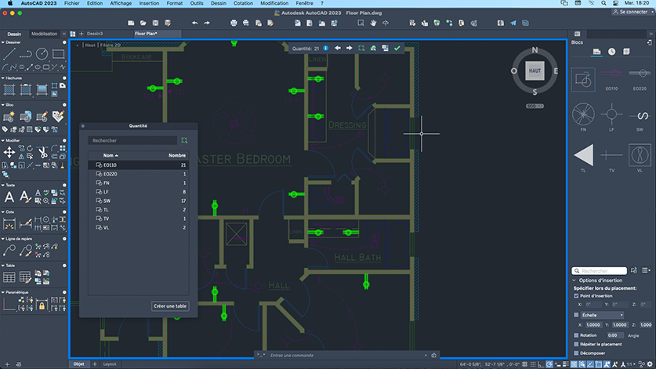Screen dimensions: 656x369
Task: Select the Rectangle drawing tool
Action: [58, 54]
